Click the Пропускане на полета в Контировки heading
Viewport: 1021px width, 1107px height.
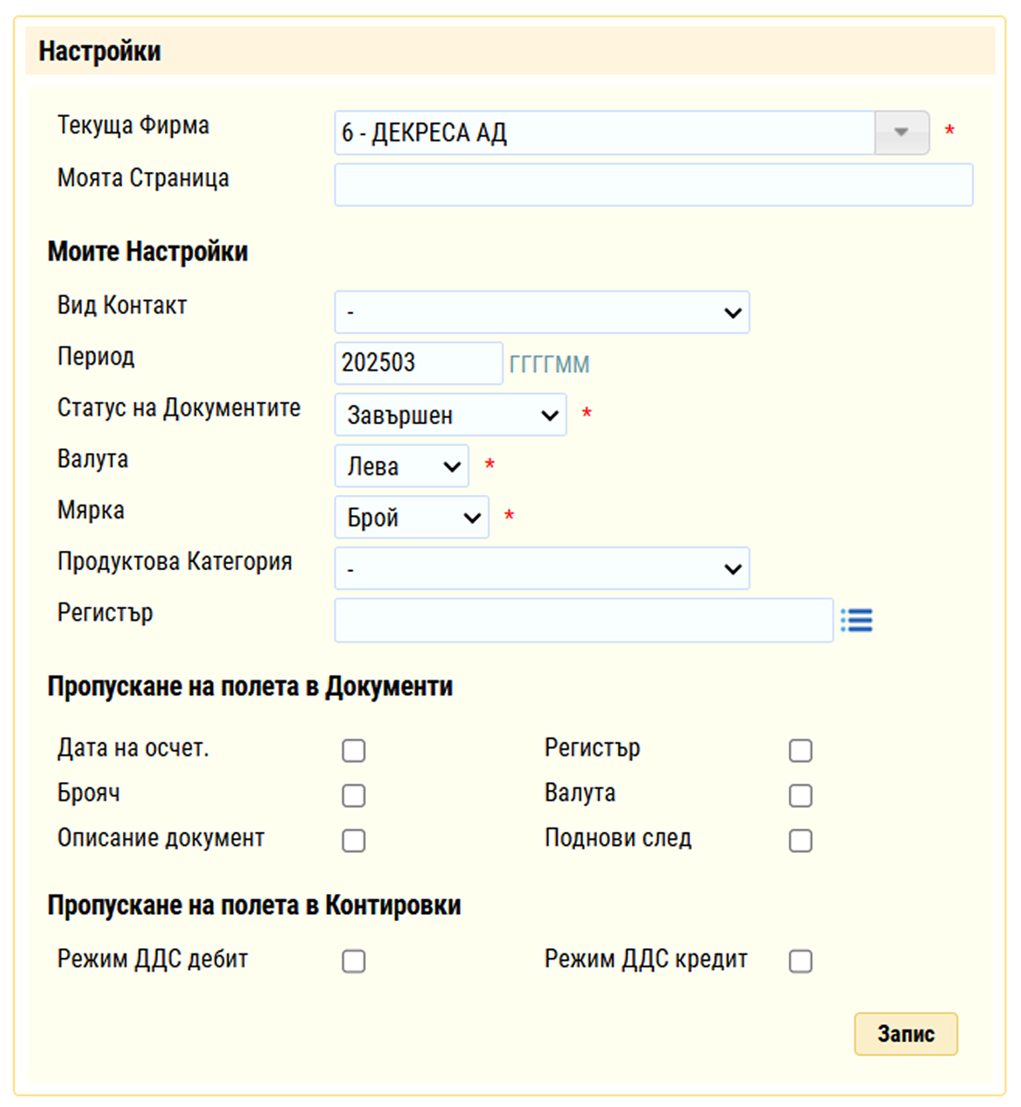[254, 905]
